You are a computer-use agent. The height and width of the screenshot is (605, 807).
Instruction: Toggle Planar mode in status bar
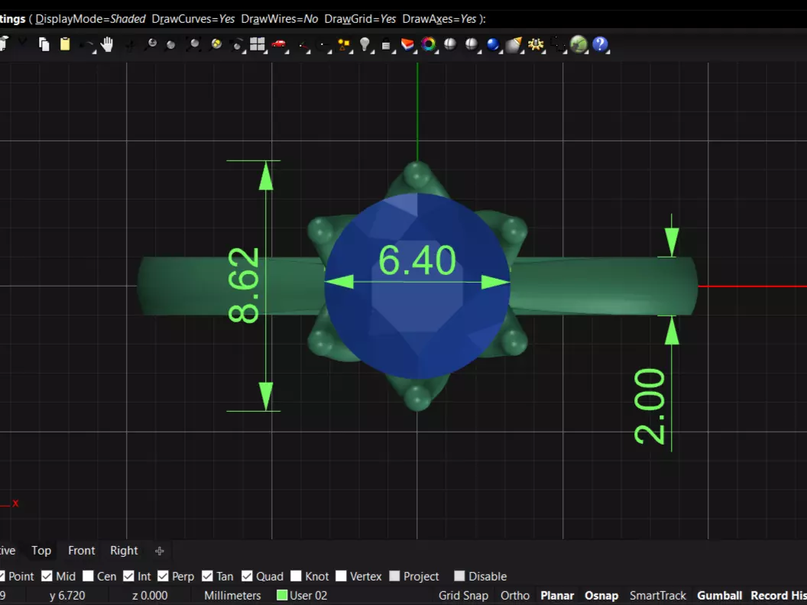pyautogui.click(x=557, y=596)
